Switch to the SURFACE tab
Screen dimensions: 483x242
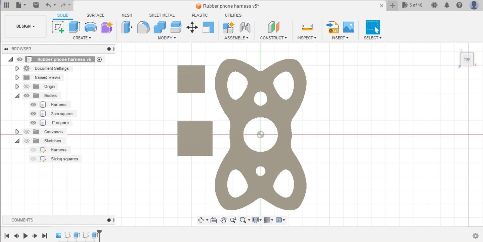(x=95, y=15)
